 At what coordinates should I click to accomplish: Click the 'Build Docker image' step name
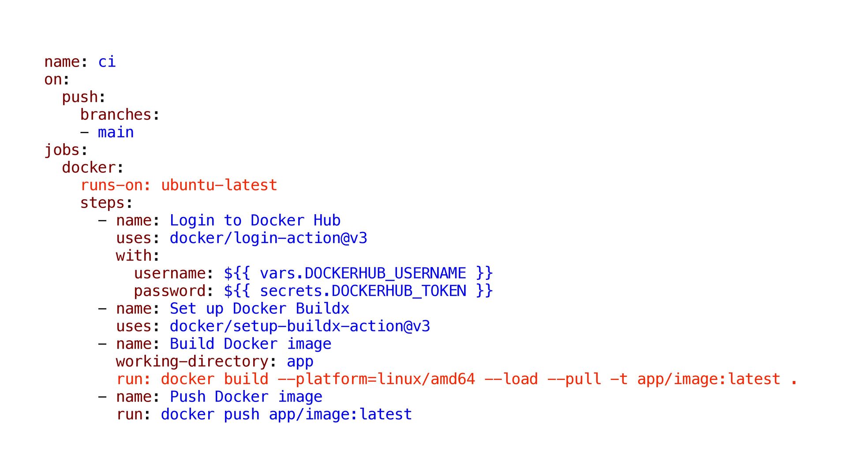pos(251,344)
